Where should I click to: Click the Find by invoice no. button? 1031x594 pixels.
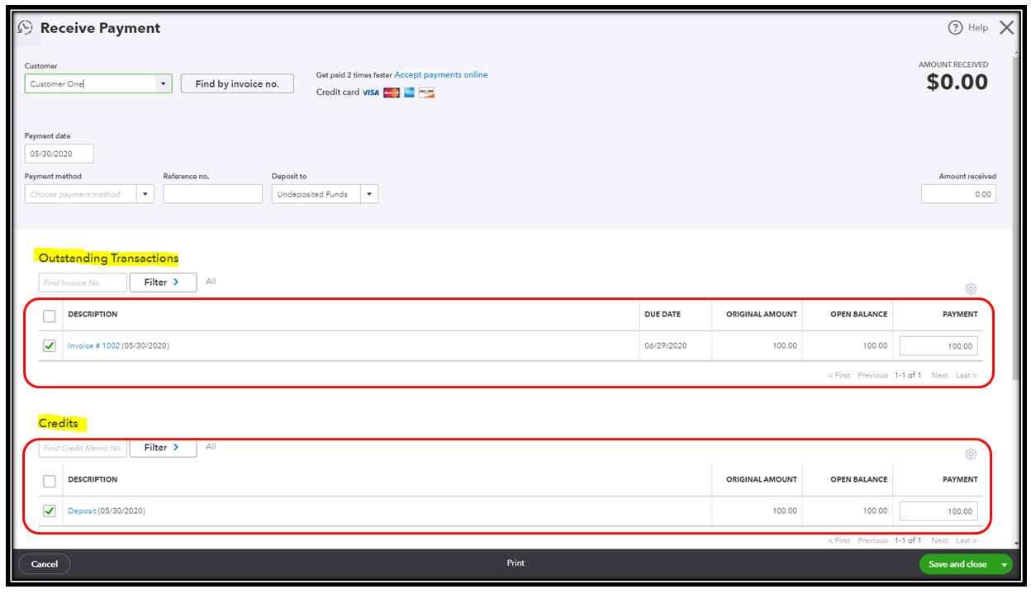tap(237, 83)
